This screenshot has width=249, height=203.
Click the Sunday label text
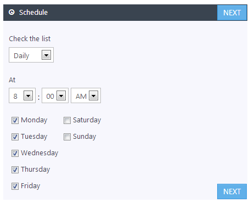(x=84, y=137)
